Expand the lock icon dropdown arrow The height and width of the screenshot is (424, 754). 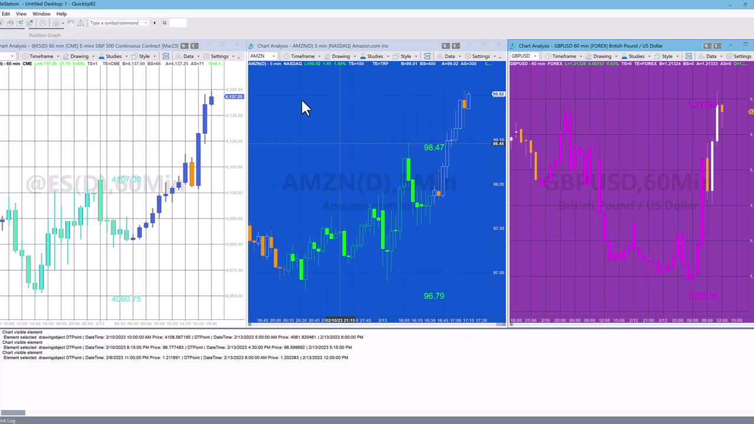click(x=63, y=23)
